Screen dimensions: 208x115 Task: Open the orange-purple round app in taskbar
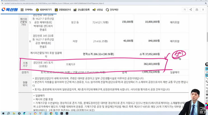35,113
